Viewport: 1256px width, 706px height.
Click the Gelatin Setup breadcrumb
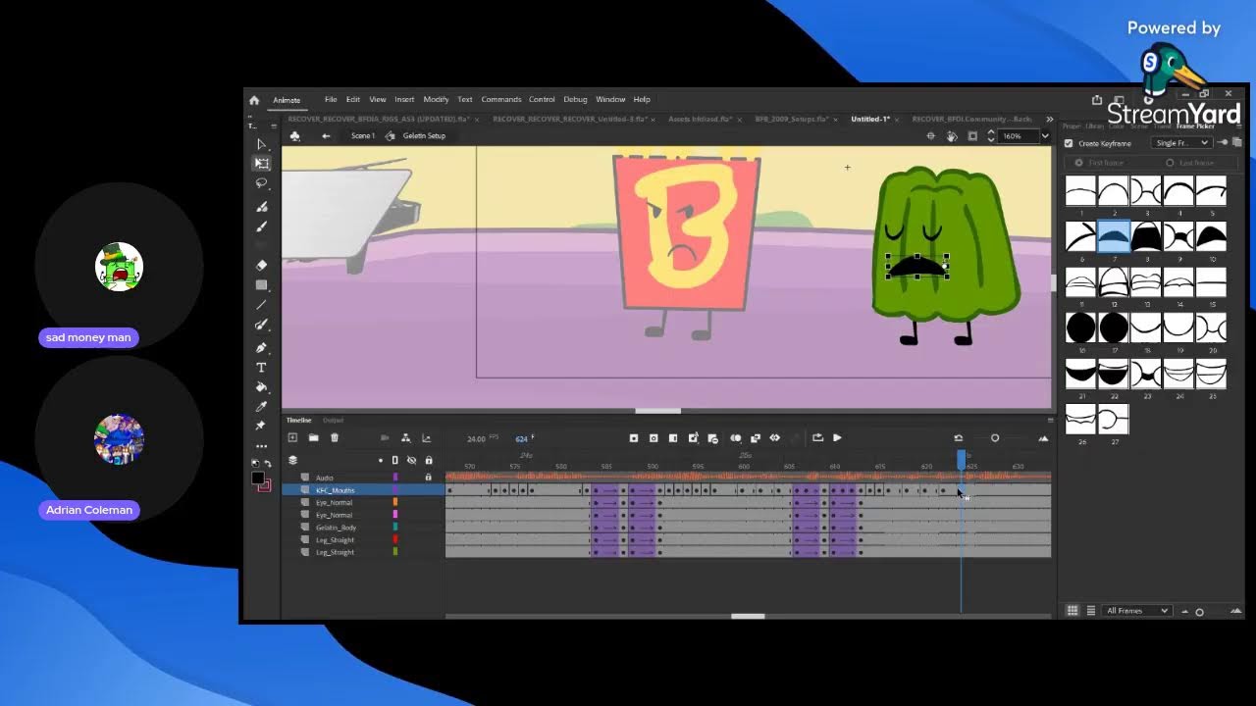coord(424,136)
